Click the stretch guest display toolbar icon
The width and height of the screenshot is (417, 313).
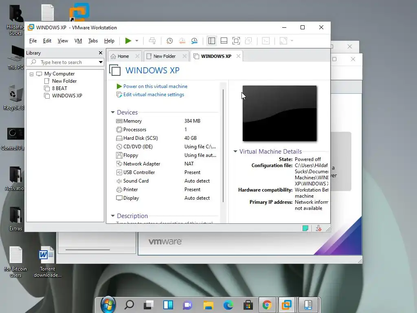point(283,41)
